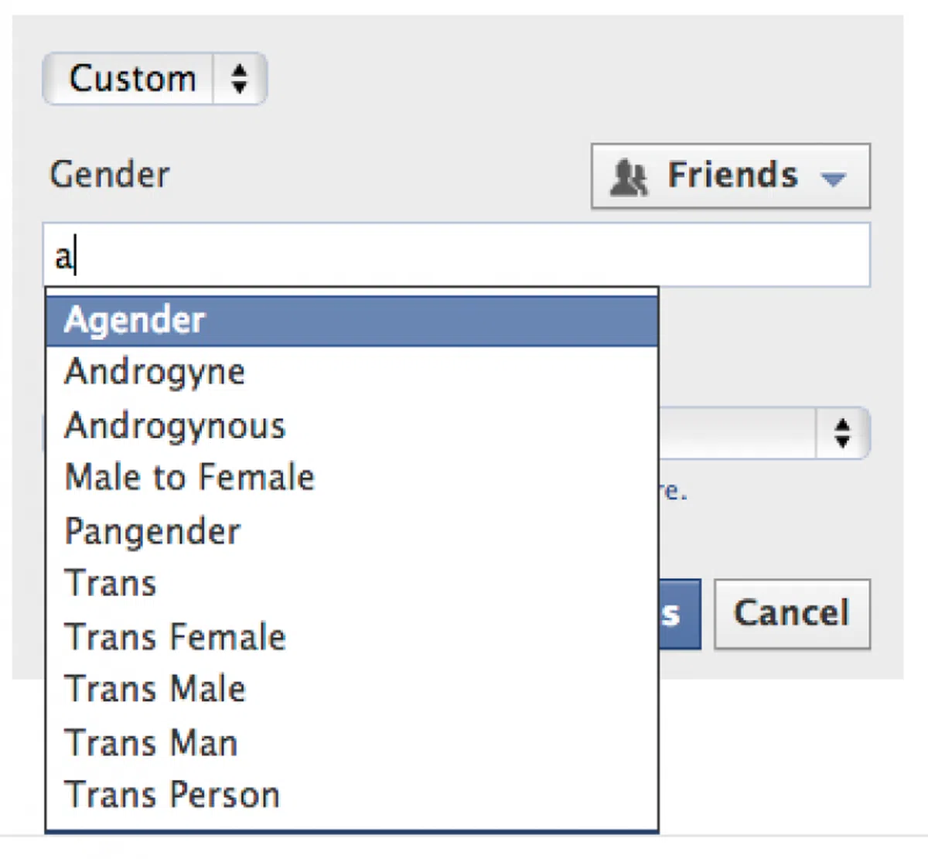Viewport: 928px width, 859px height.
Task: Select Trans Man in the list
Action: pos(151,742)
